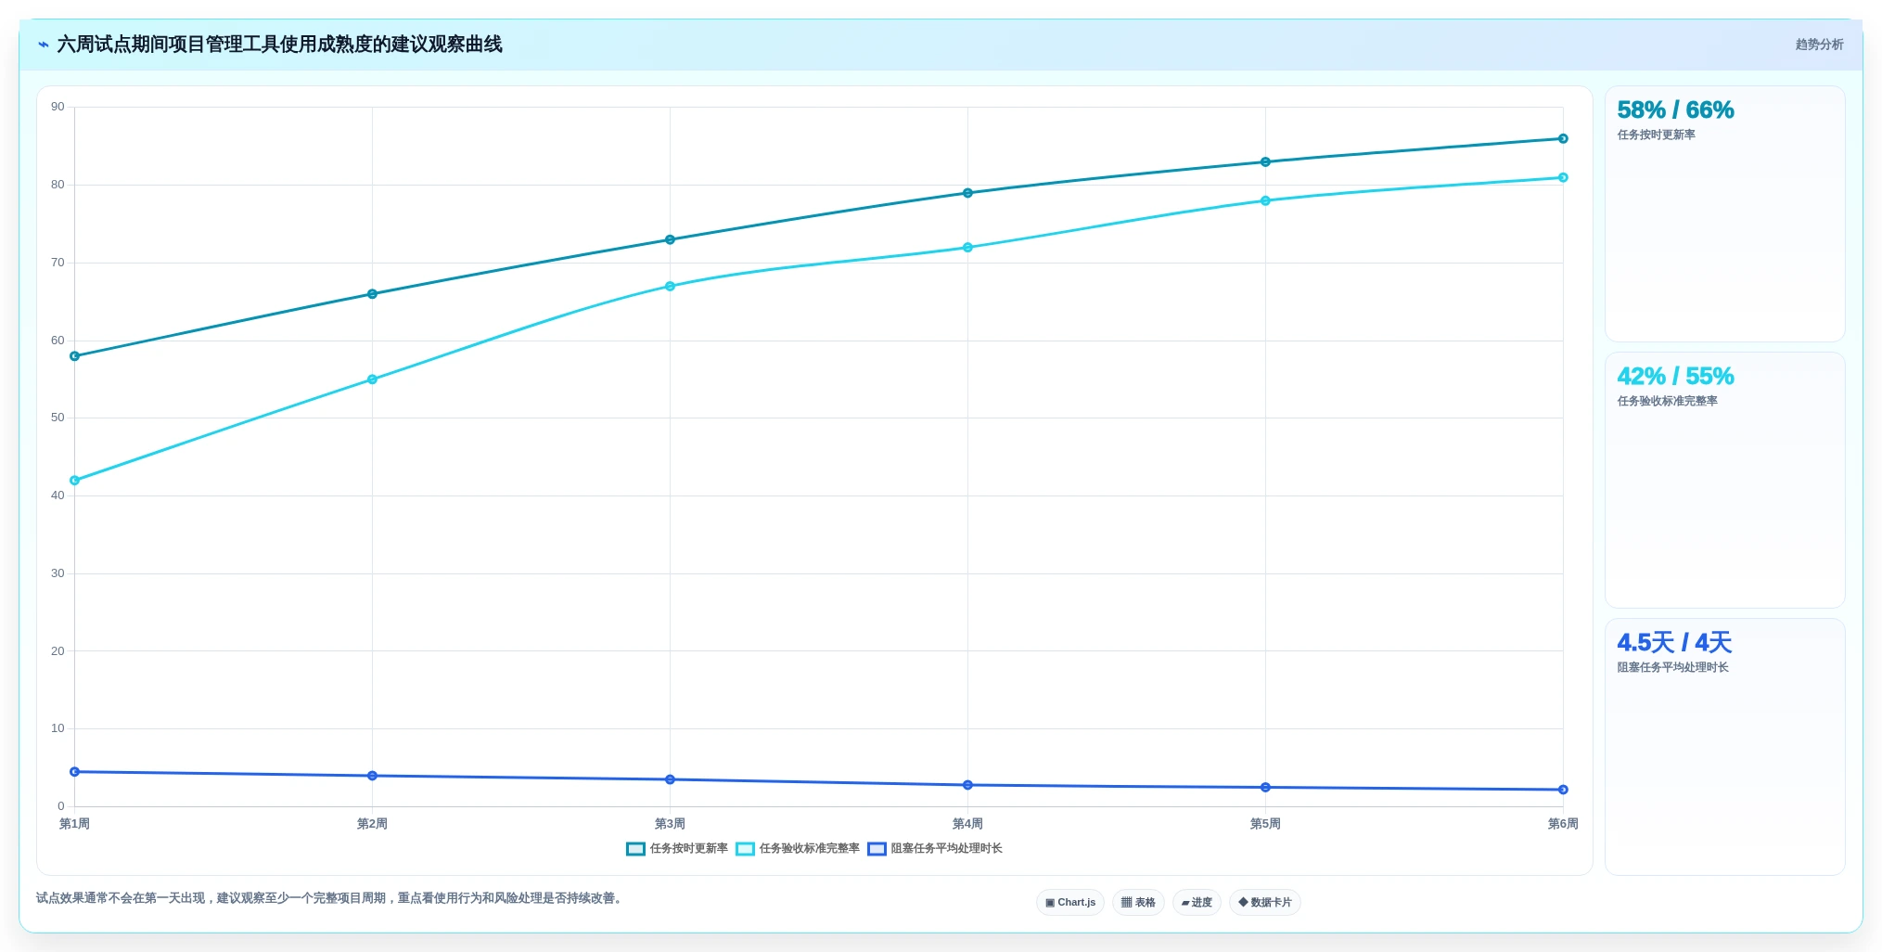Click the 第6周 x-axis label
Screen dimensions: 1882x952
point(1563,824)
